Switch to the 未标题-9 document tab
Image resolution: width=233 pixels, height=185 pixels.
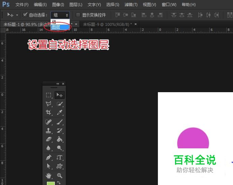point(107,24)
